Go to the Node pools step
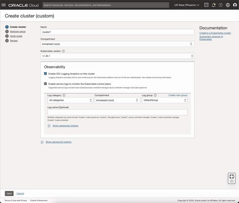This screenshot has width=239, height=203. tap(16, 36)
